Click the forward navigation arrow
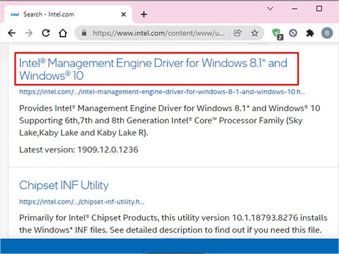339x254 pixels. (28, 33)
